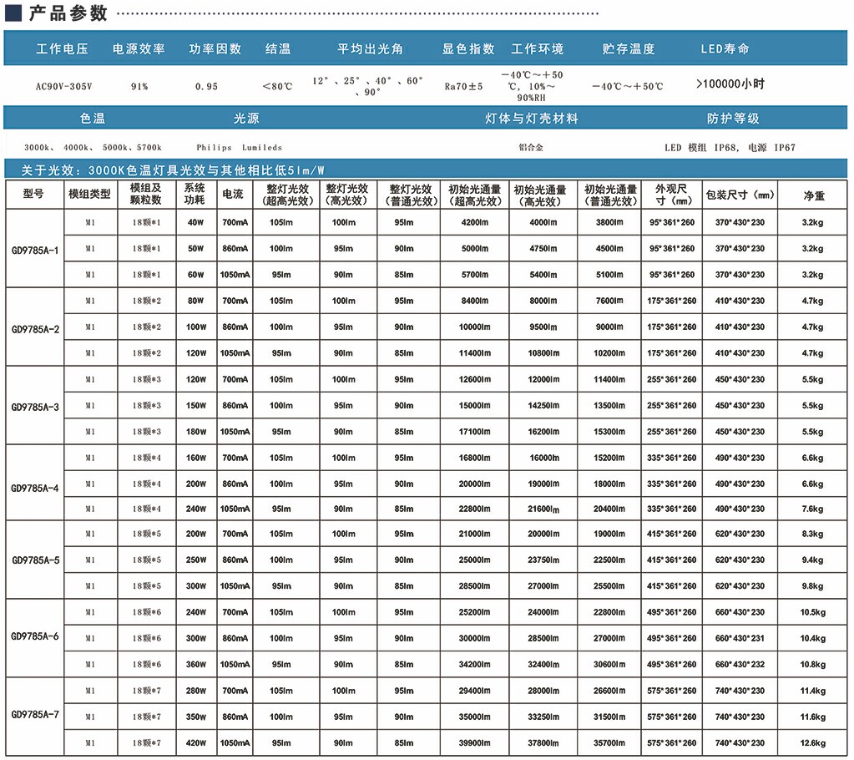This screenshot has width=854, height=760.
Task: Click the 显色指数 header
Action: pos(467,48)
